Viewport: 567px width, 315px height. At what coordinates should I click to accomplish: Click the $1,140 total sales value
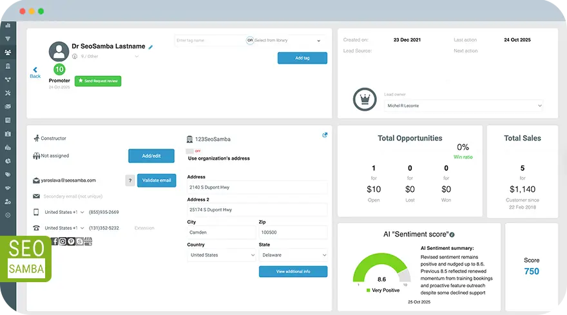pos(523,189)
